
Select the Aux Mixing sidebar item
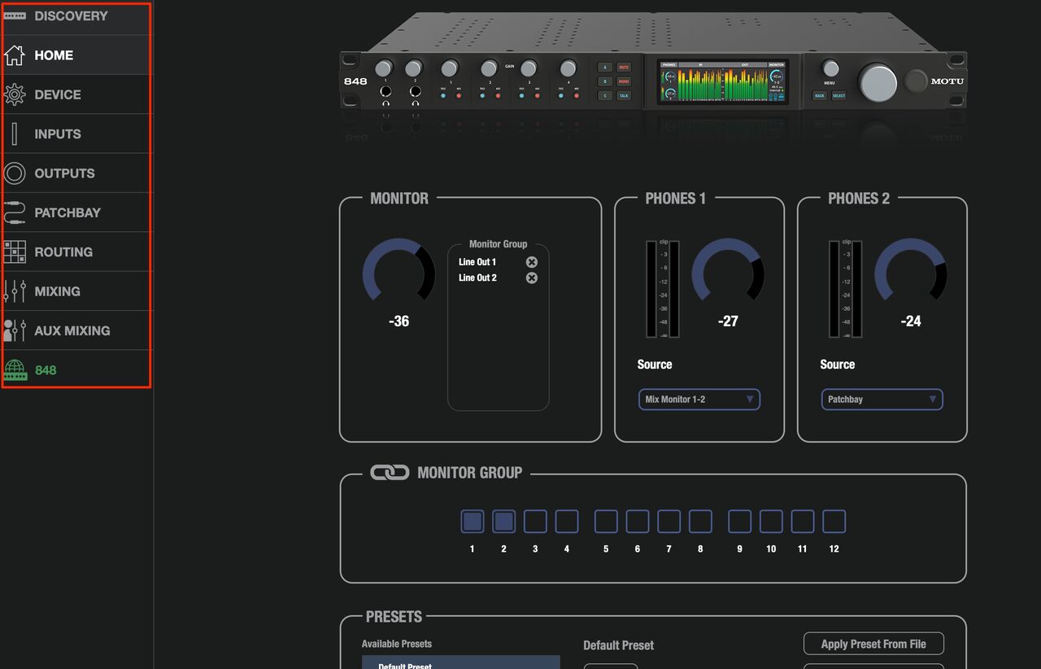76,330
